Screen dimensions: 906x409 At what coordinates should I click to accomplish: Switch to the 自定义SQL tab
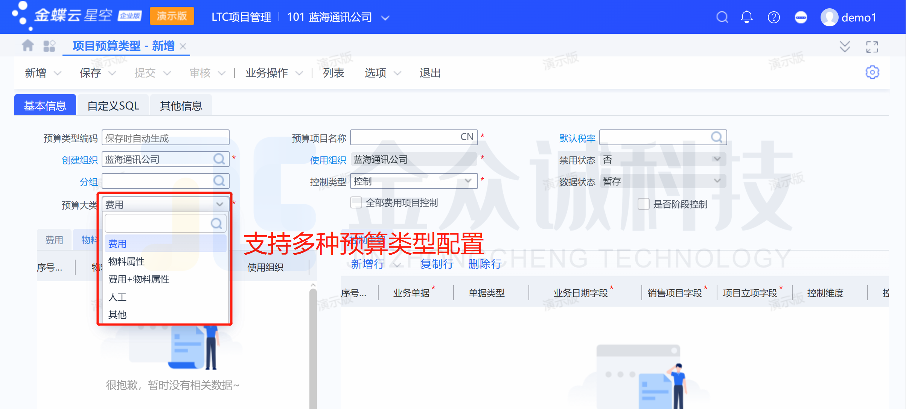[113, 106]
